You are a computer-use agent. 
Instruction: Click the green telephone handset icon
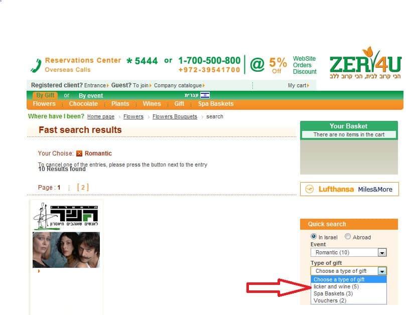click(36, 65)
